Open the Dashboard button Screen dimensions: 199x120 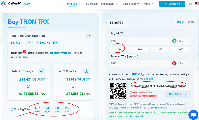172,4
